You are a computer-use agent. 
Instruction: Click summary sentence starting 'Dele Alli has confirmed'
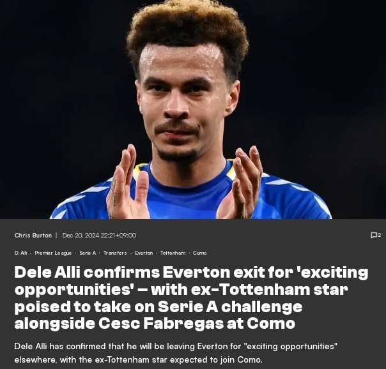pos(176,353)
